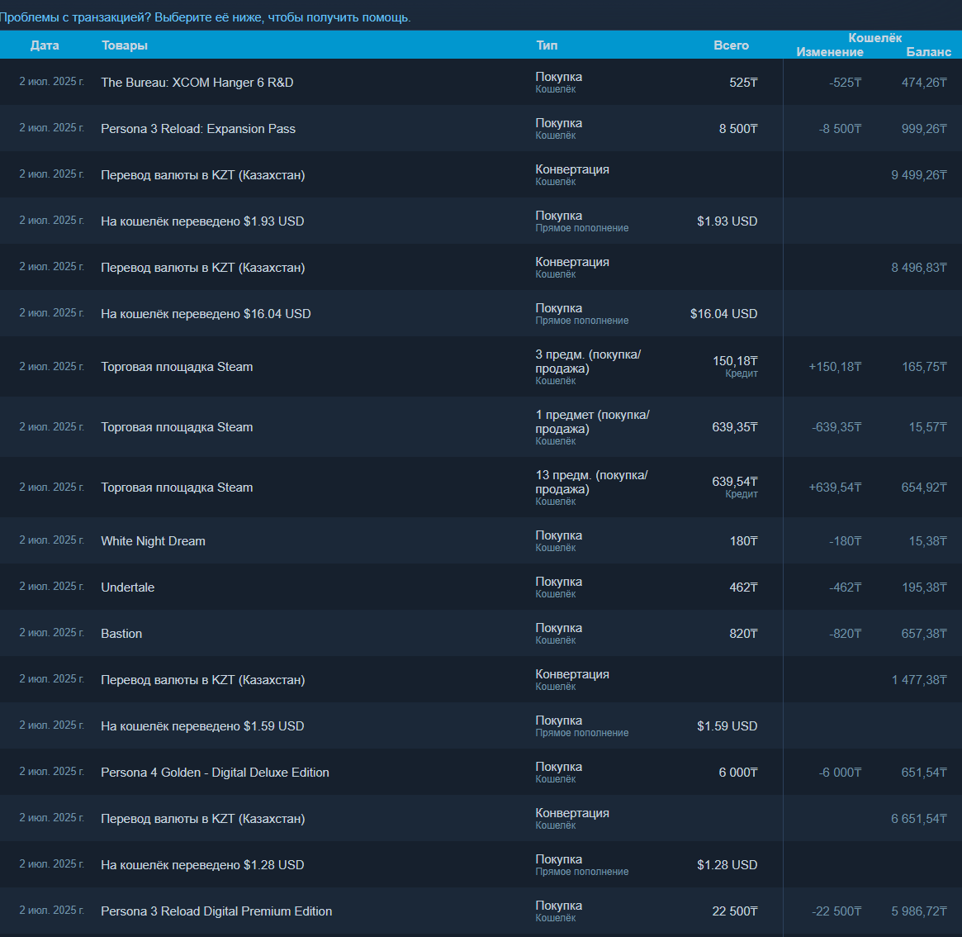Click the +639,54₸ wallet change value
The height and width of the screenshot is (937, 962).
835,487
